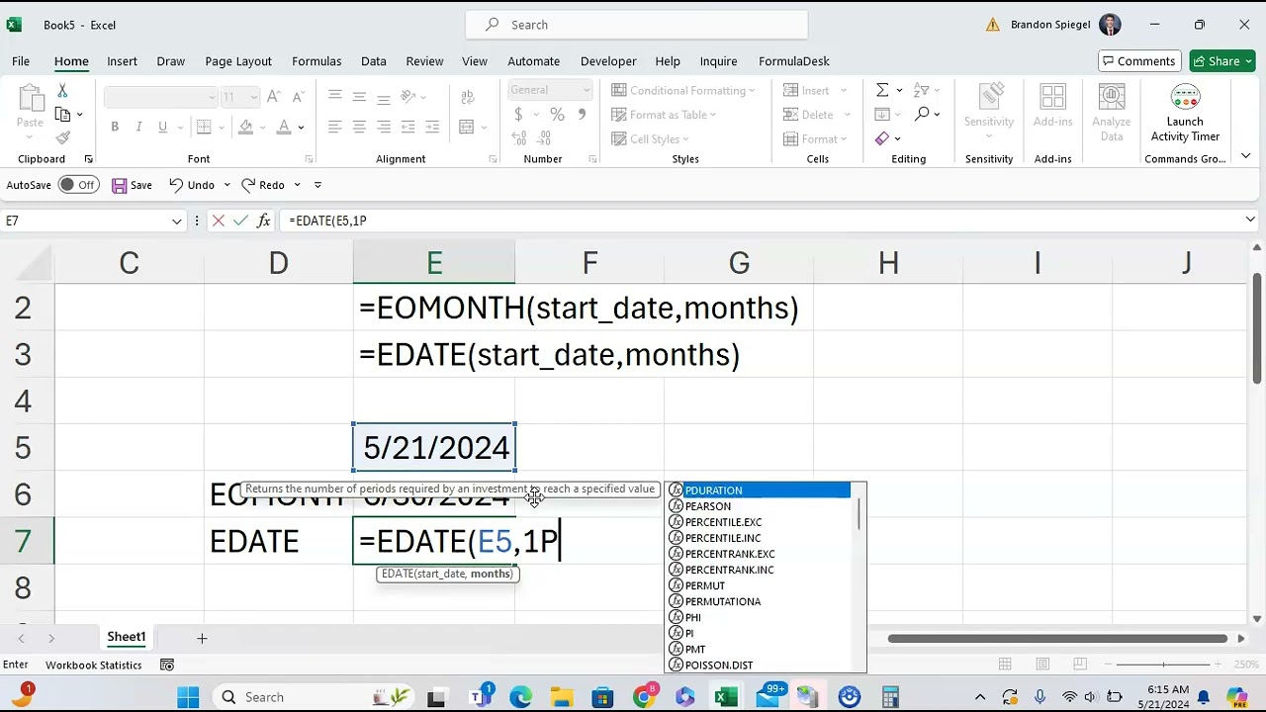Expand the Undo history arrow

pyautogui.click(x=226, y=185)
